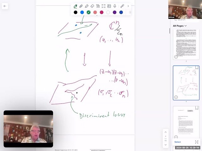Image resolution: width=202 pixels, height=151 pixels.
Task: Go to next page with down chevron
Action: coord(165,145)
